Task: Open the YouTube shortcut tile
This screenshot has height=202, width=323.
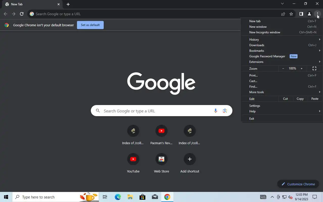Action: coord(133,163)
